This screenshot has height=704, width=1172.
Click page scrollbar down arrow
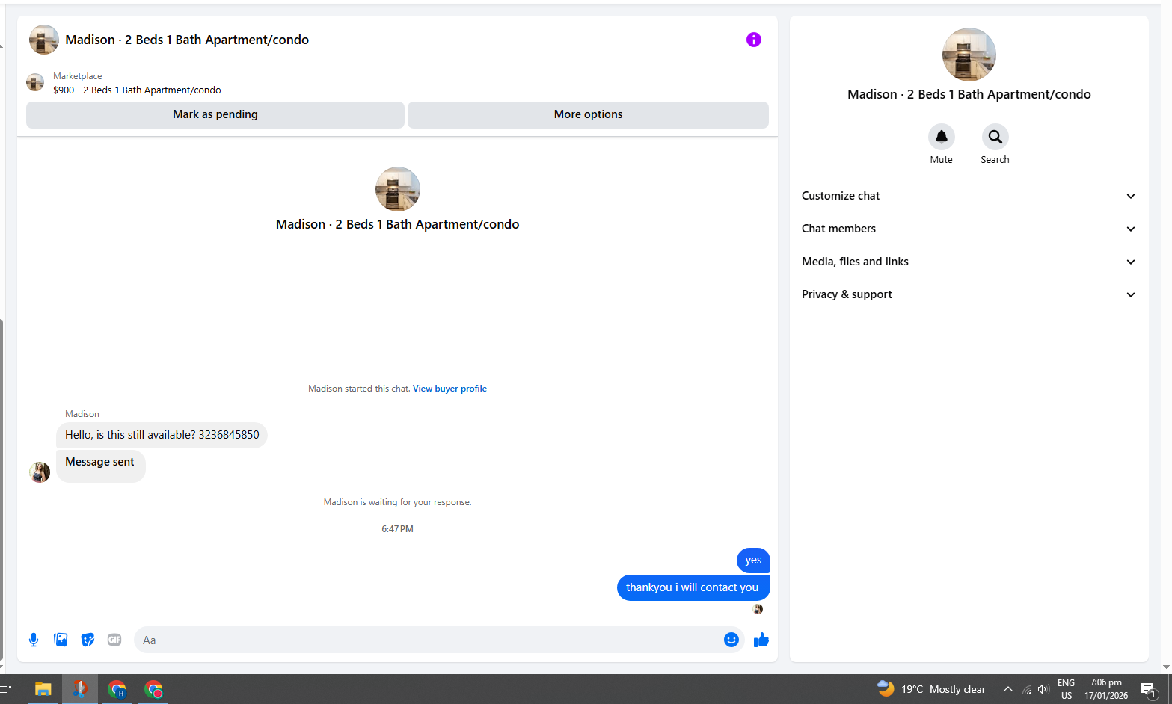point(1166,667)
